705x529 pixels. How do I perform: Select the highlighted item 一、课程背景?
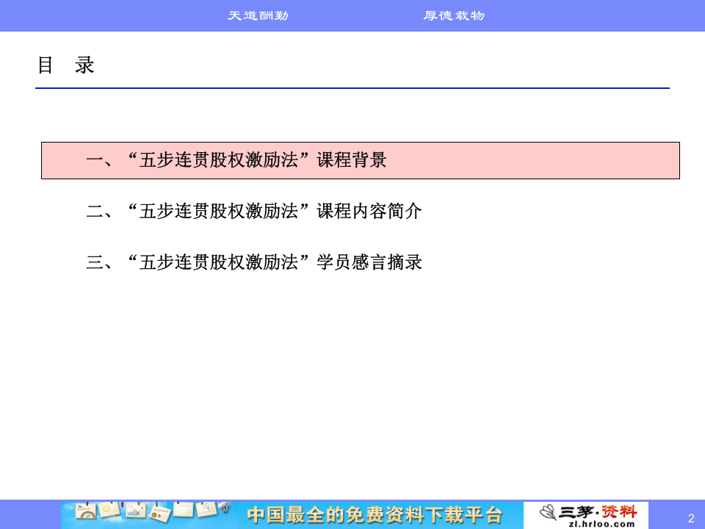click(x=360, y=161)
